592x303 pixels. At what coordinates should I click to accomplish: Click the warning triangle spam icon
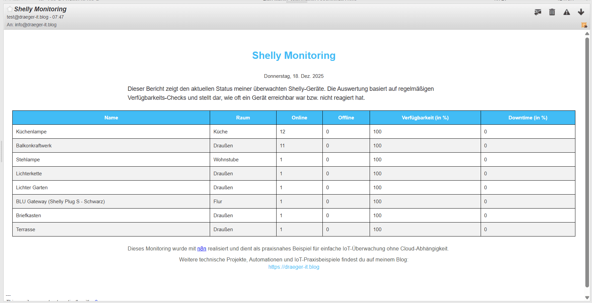[x=566, y=12]
